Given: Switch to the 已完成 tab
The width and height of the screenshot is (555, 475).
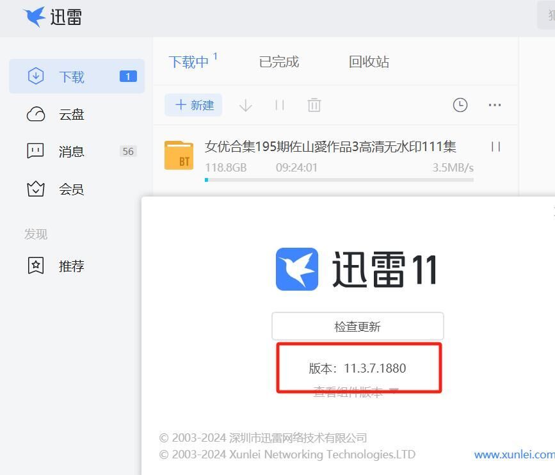Looking at the screenshot, I should pos(278,62).
